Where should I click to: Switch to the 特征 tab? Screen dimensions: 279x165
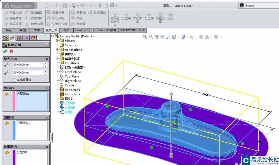[9, 30]
